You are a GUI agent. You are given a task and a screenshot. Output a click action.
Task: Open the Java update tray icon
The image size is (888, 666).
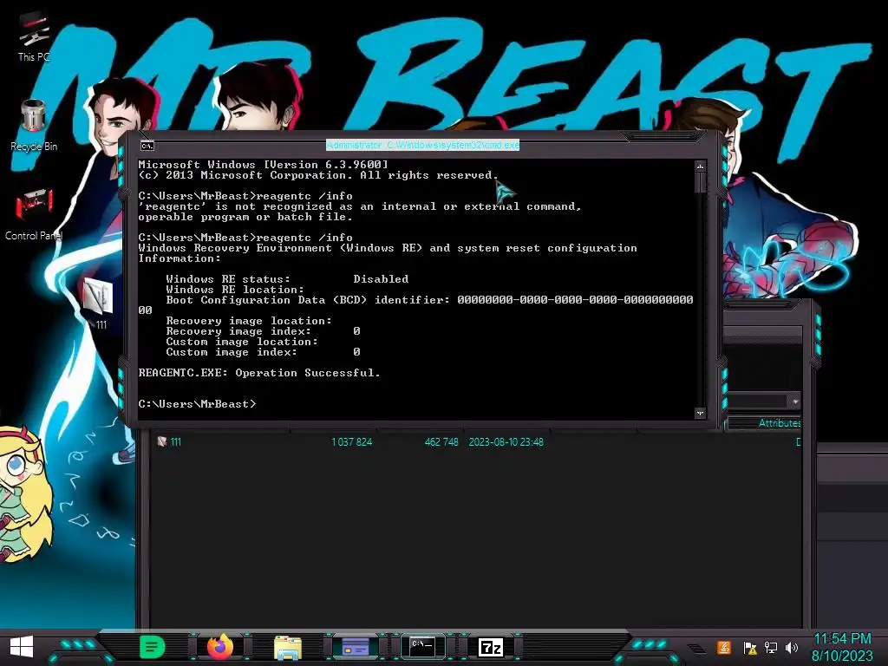click(724, 647)
